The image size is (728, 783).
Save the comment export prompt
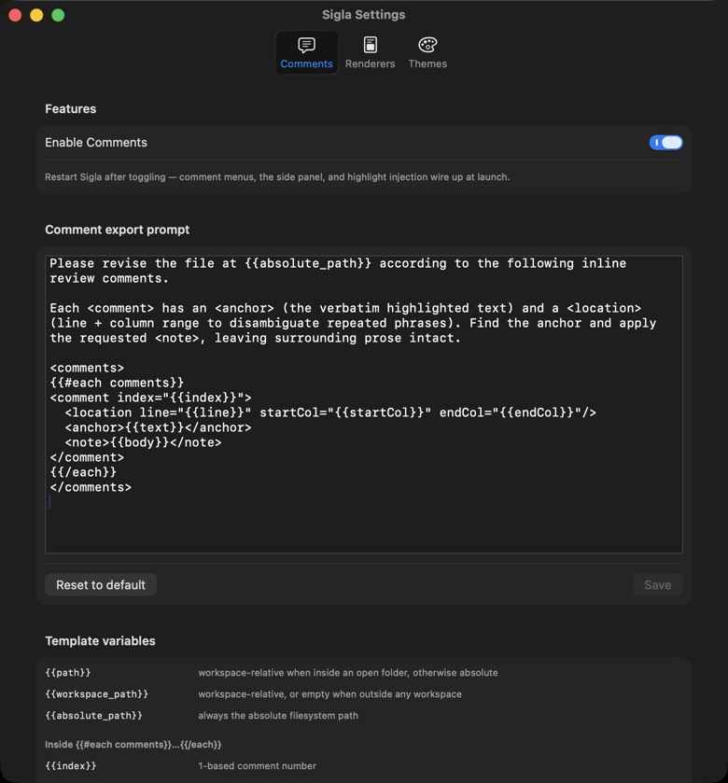657,585
